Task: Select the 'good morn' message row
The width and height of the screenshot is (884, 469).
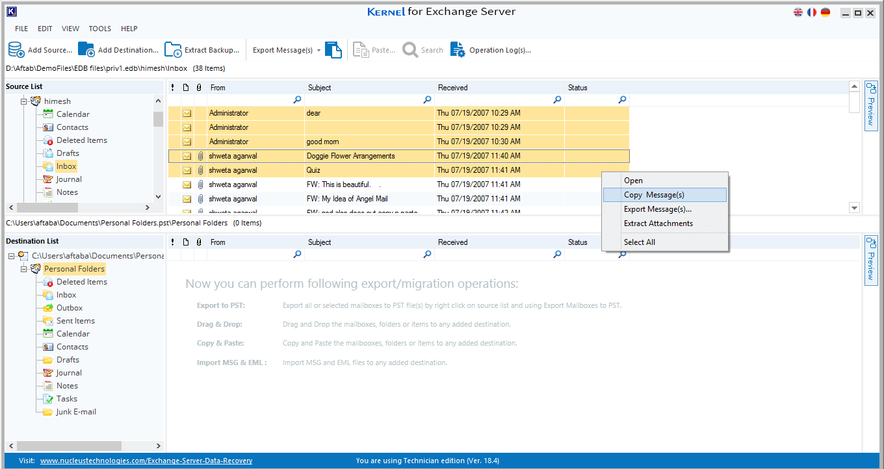Action: click(398, 142)
